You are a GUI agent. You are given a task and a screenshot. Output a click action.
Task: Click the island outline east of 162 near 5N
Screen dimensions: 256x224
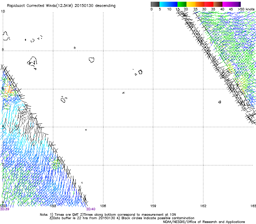coord(220,102)
